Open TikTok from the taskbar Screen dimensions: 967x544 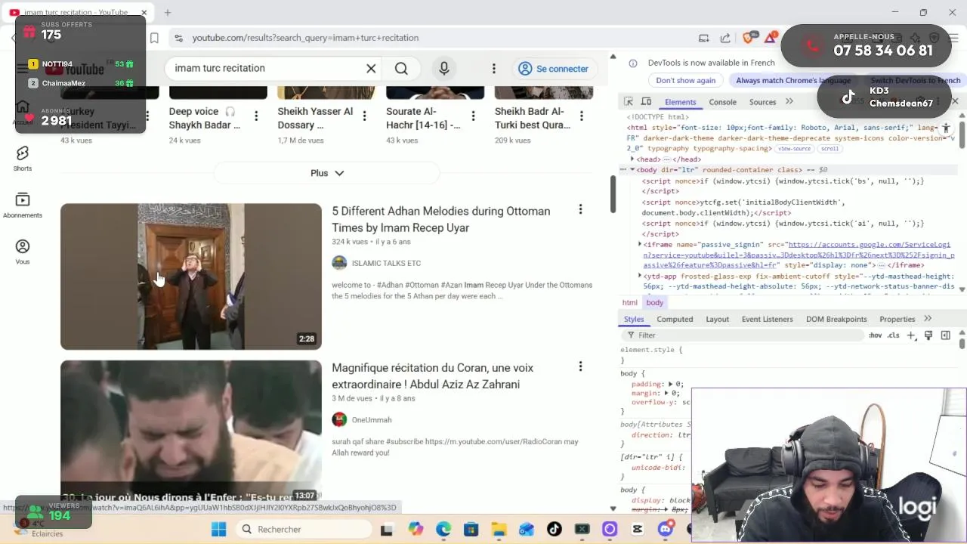click(x=554, y=530)
